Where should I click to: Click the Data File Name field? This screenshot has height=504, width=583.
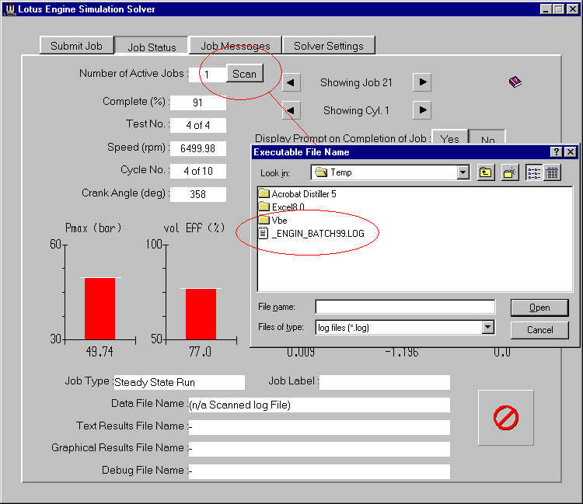pyautogui.click(x=319, y=405)
